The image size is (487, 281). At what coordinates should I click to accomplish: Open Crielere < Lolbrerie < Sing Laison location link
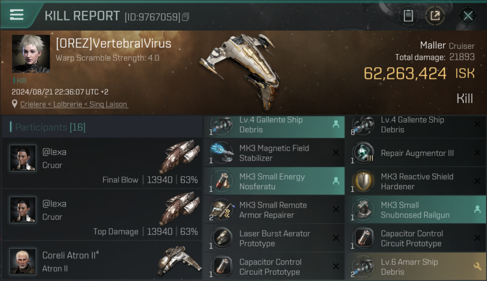point(74,104)
